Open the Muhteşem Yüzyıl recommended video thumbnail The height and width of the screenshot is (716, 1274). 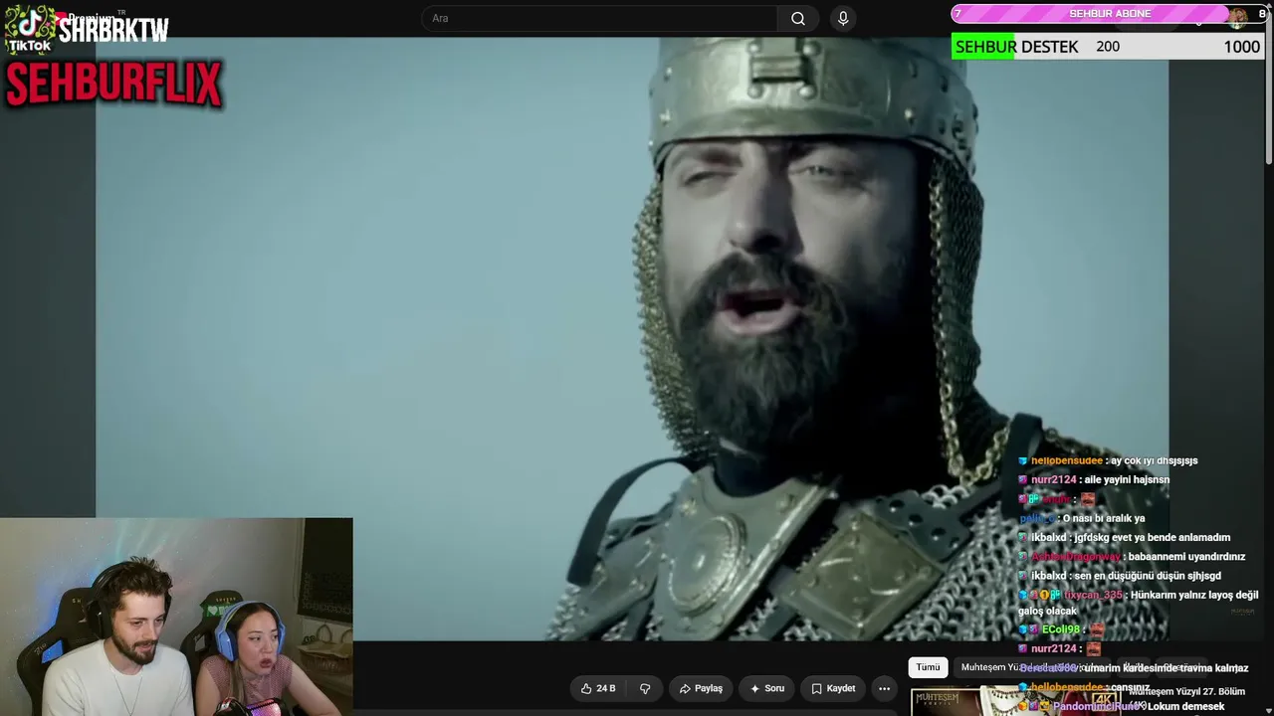click(x=1015, y=701)
